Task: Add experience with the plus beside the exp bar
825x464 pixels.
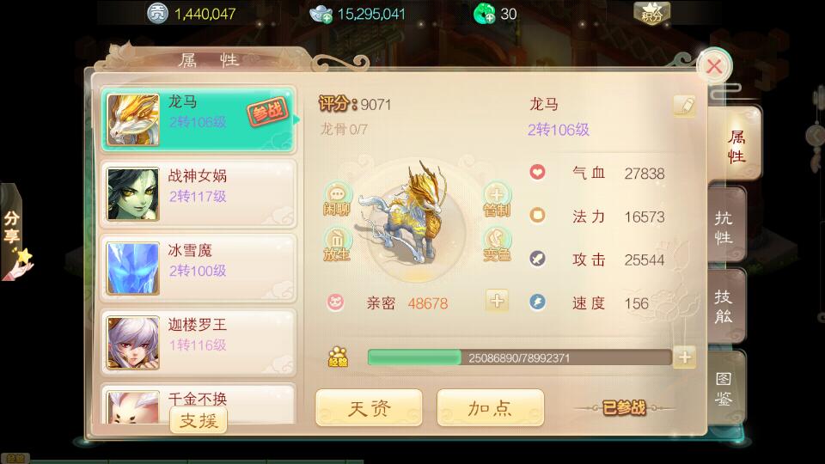Action: tap(685, 357)
